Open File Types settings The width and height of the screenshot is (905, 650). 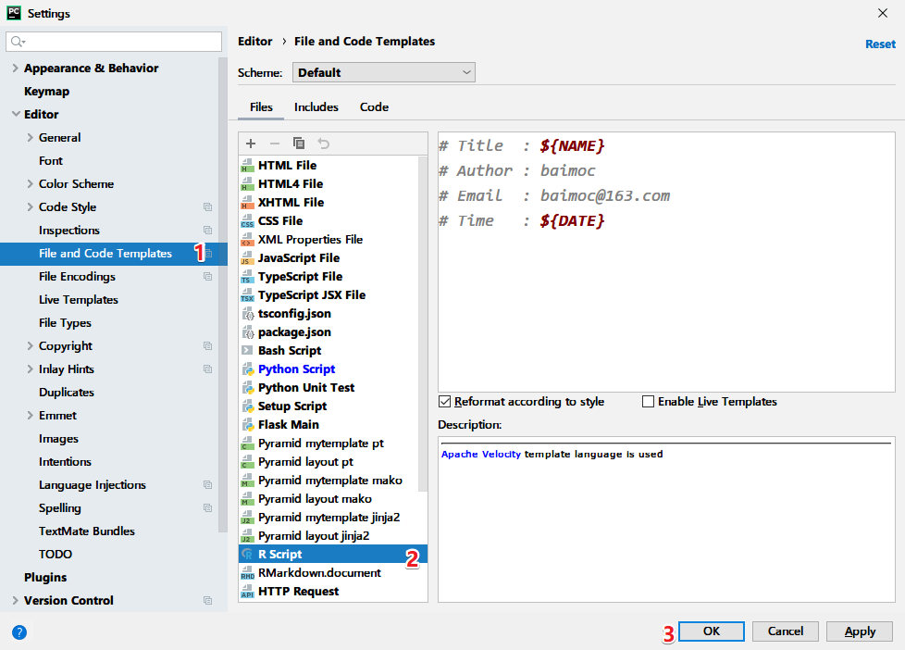[65, 322]
